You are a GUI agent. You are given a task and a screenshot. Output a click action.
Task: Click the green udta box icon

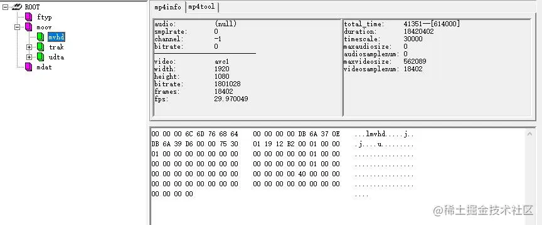pyautogui.click(x=40, y=57)
